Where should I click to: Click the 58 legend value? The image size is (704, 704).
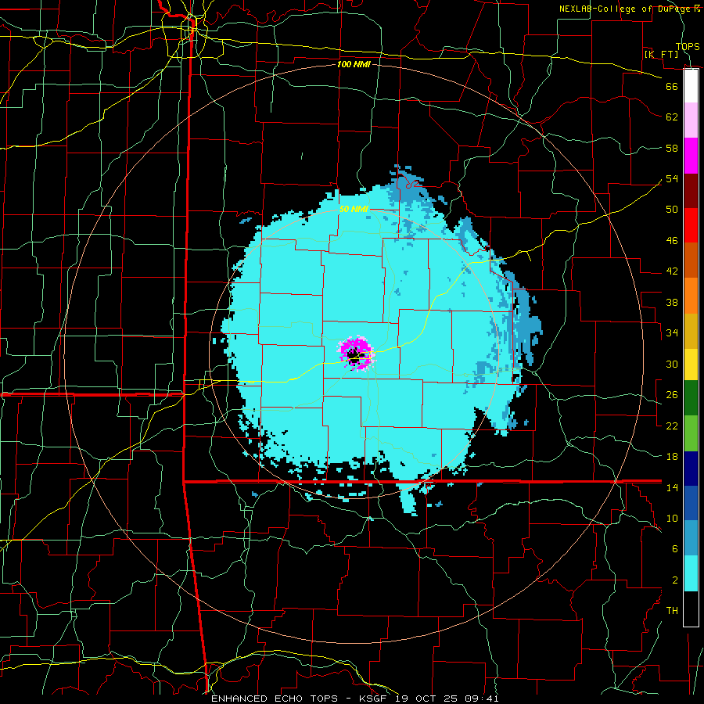click(x=672, y=148)
